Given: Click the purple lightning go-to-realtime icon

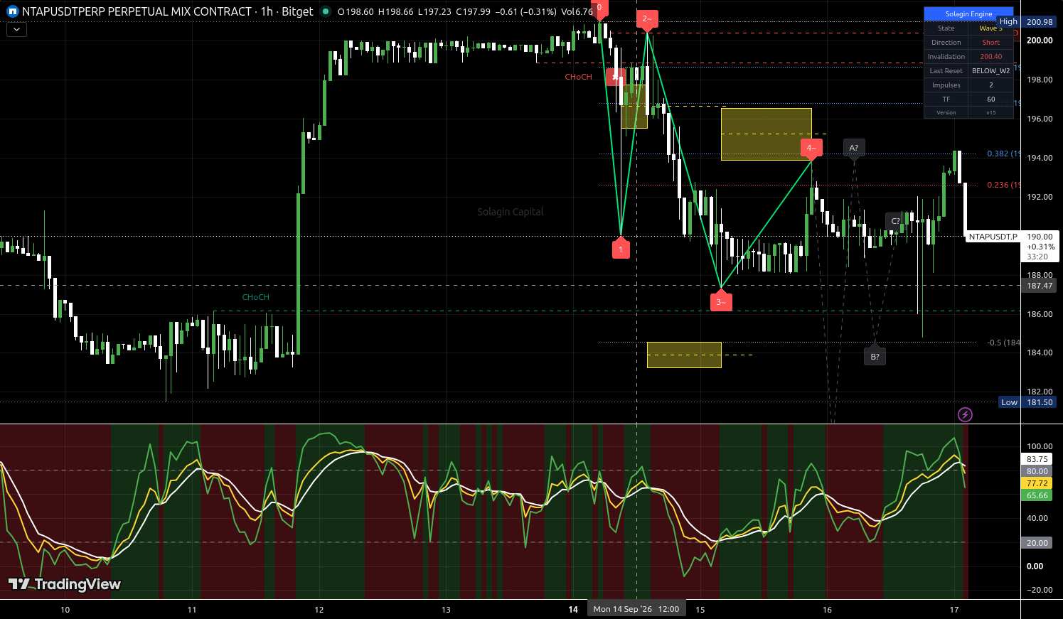Looking at the screenshot, I should 965,414.
